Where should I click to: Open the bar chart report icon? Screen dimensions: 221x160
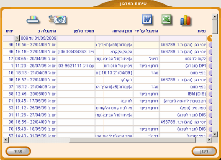click(x=185, y=20)
